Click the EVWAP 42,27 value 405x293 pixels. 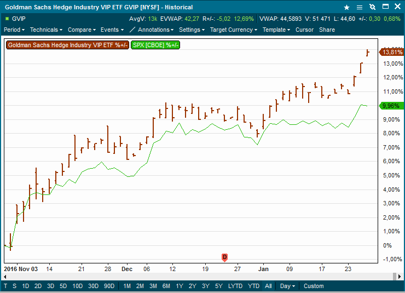coord(180,19)
